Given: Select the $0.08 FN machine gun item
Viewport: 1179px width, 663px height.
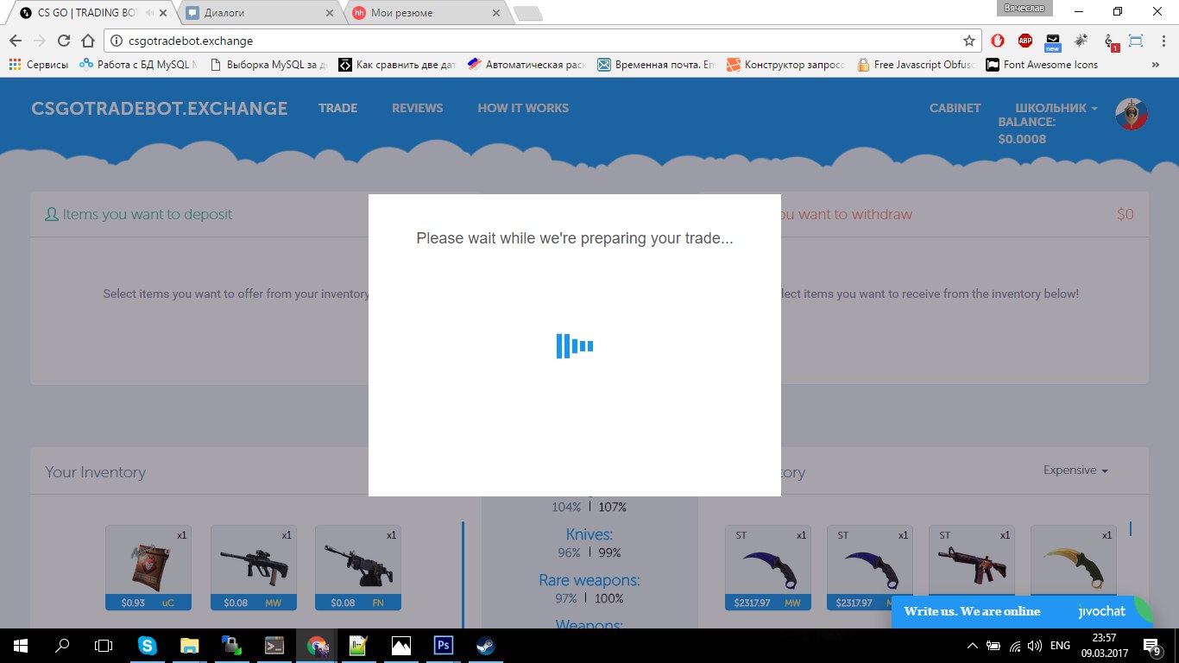Looking at the screenshot, I should pos(358,568).
